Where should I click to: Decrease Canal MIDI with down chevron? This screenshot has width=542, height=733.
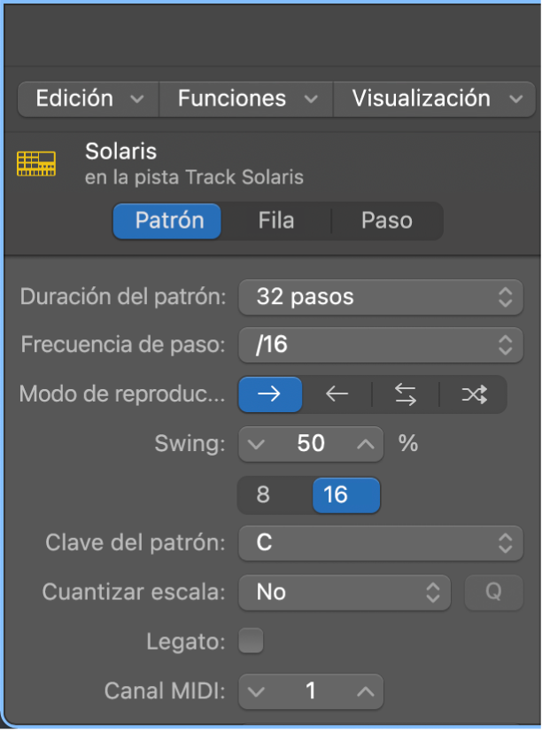pyautogui.click(x=257, y=690)
